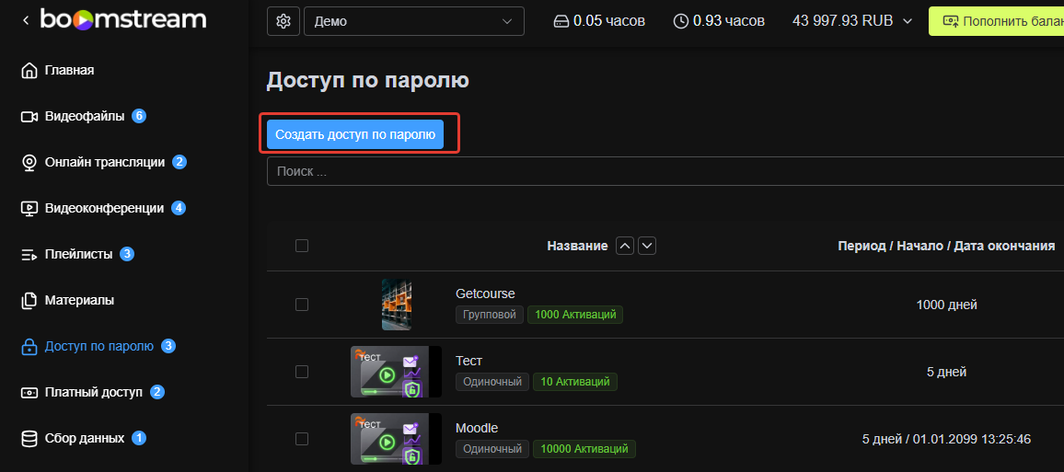Click Создать доступ по паролю button
The width and height of the screenshot is (1064, 472).
355,134
